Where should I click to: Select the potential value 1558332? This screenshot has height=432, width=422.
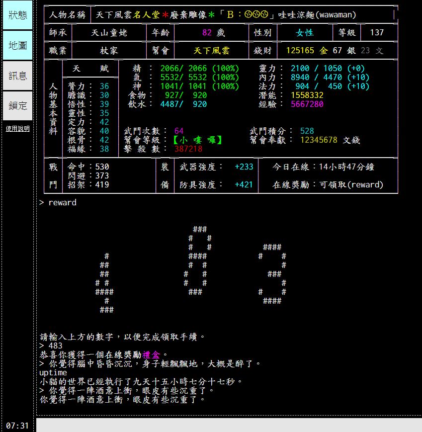click(x=307, y=95)
